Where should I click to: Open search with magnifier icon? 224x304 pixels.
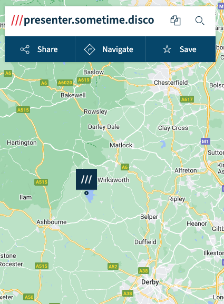coord(200,21)
